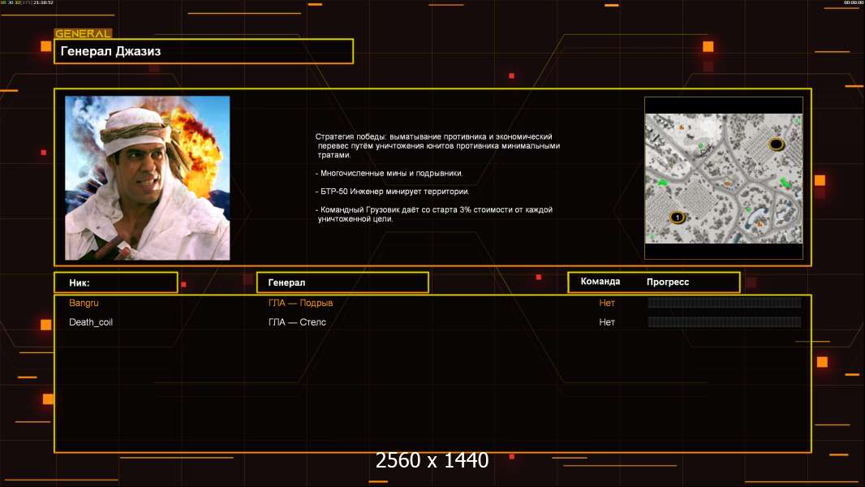This screenshot has width=865, height=487.
Task: Click the General Juhziz portrait image
Action: (x=147, y=178)
